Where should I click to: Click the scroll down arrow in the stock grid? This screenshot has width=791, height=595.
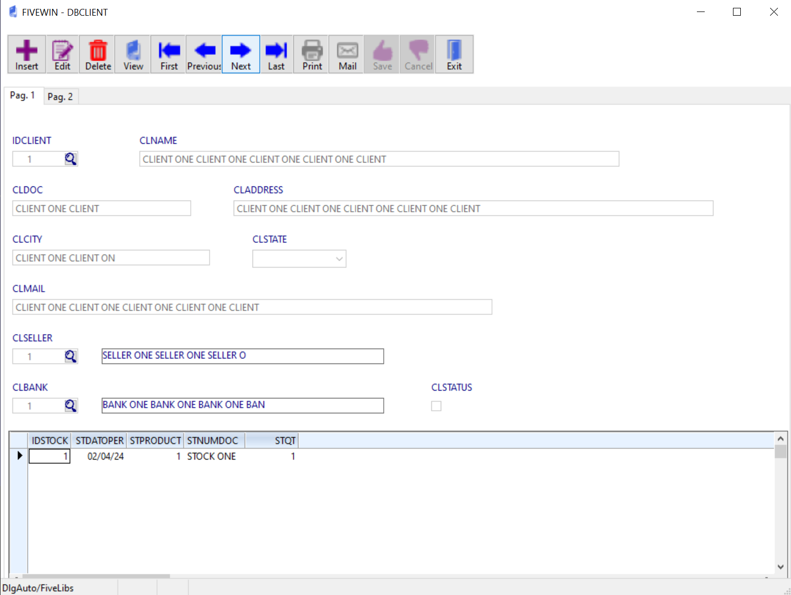(x=780, y=567)
